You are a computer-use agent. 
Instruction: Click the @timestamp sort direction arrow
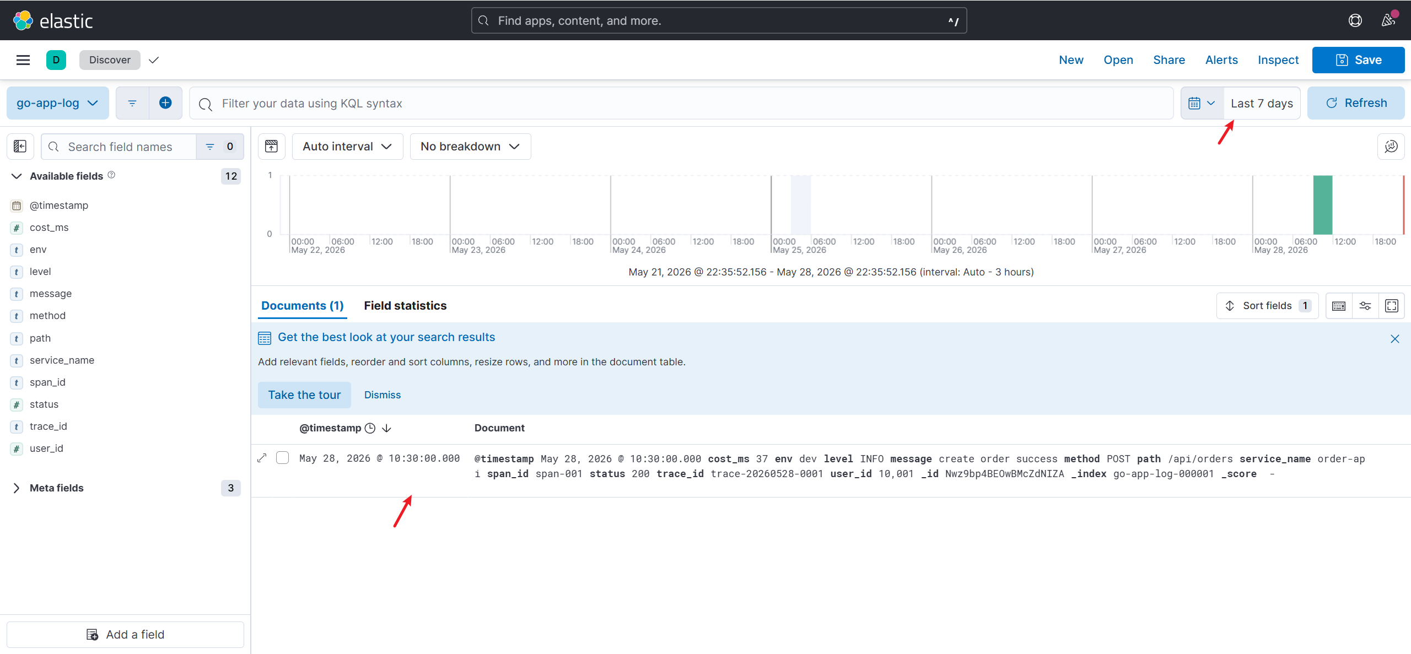pyautogui.click(x=386, y=428)
